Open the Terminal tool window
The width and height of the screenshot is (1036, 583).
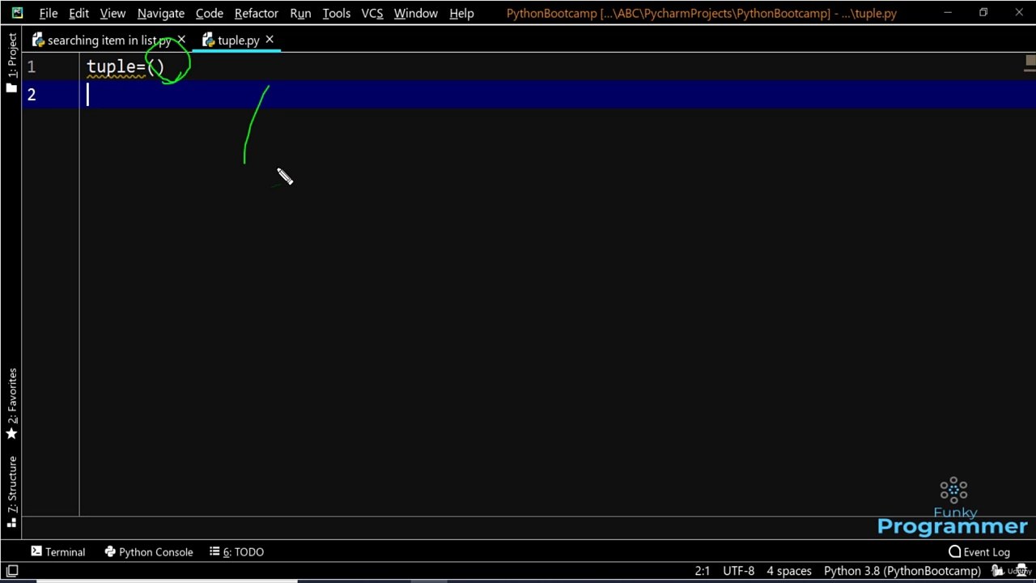(x=57, y=552)
